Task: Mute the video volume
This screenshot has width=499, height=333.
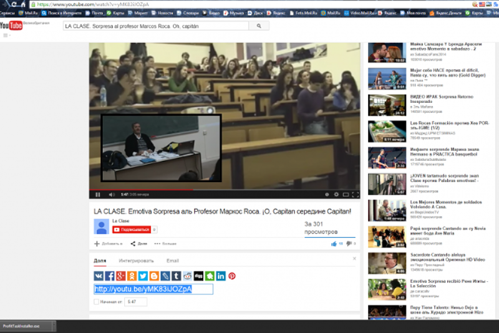Action: (x=112, y=195)
